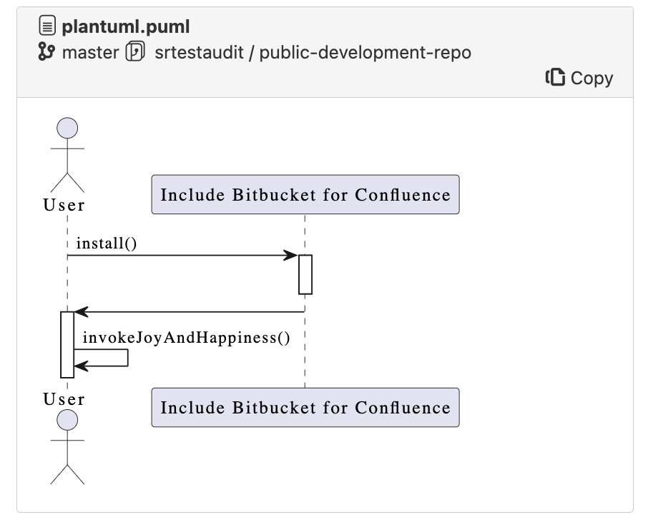Open srtestaudit / public-development-repo repository link
The width and height of the screenshot is (648, 527).
(x=313, y=52)
